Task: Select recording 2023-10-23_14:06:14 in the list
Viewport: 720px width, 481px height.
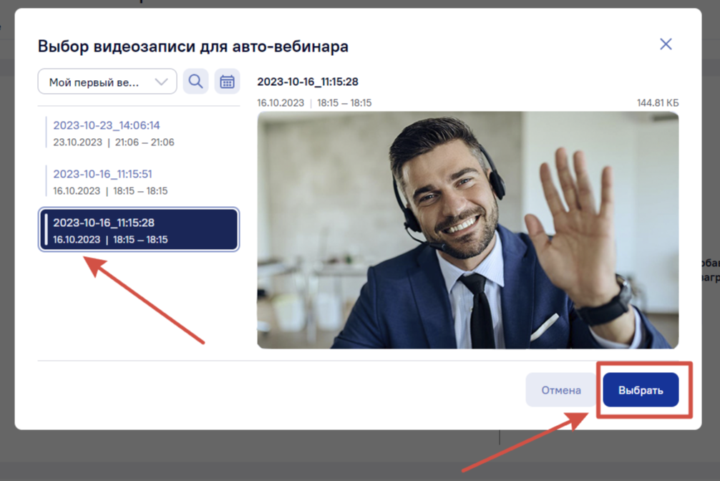Action: pyautogui.click(x=106, y=125)
